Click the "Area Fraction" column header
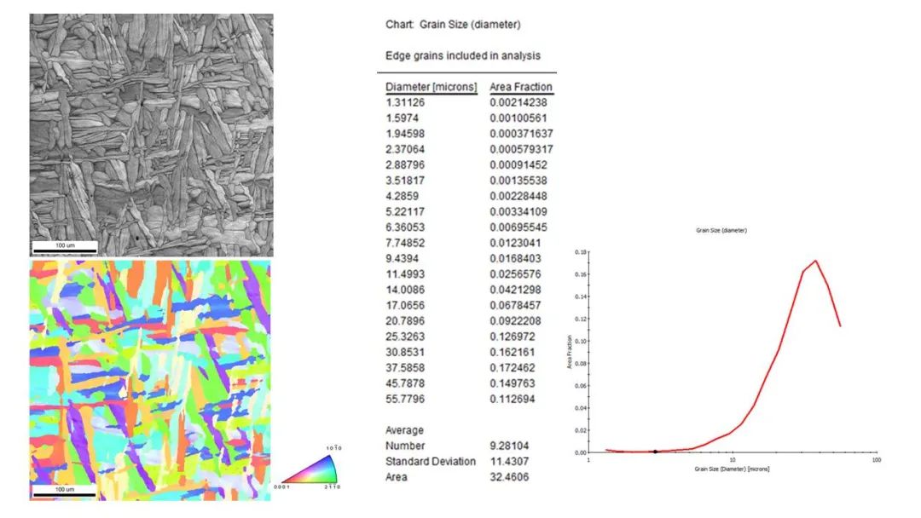This screenshot has width=921, height=518. coord(520,87)
